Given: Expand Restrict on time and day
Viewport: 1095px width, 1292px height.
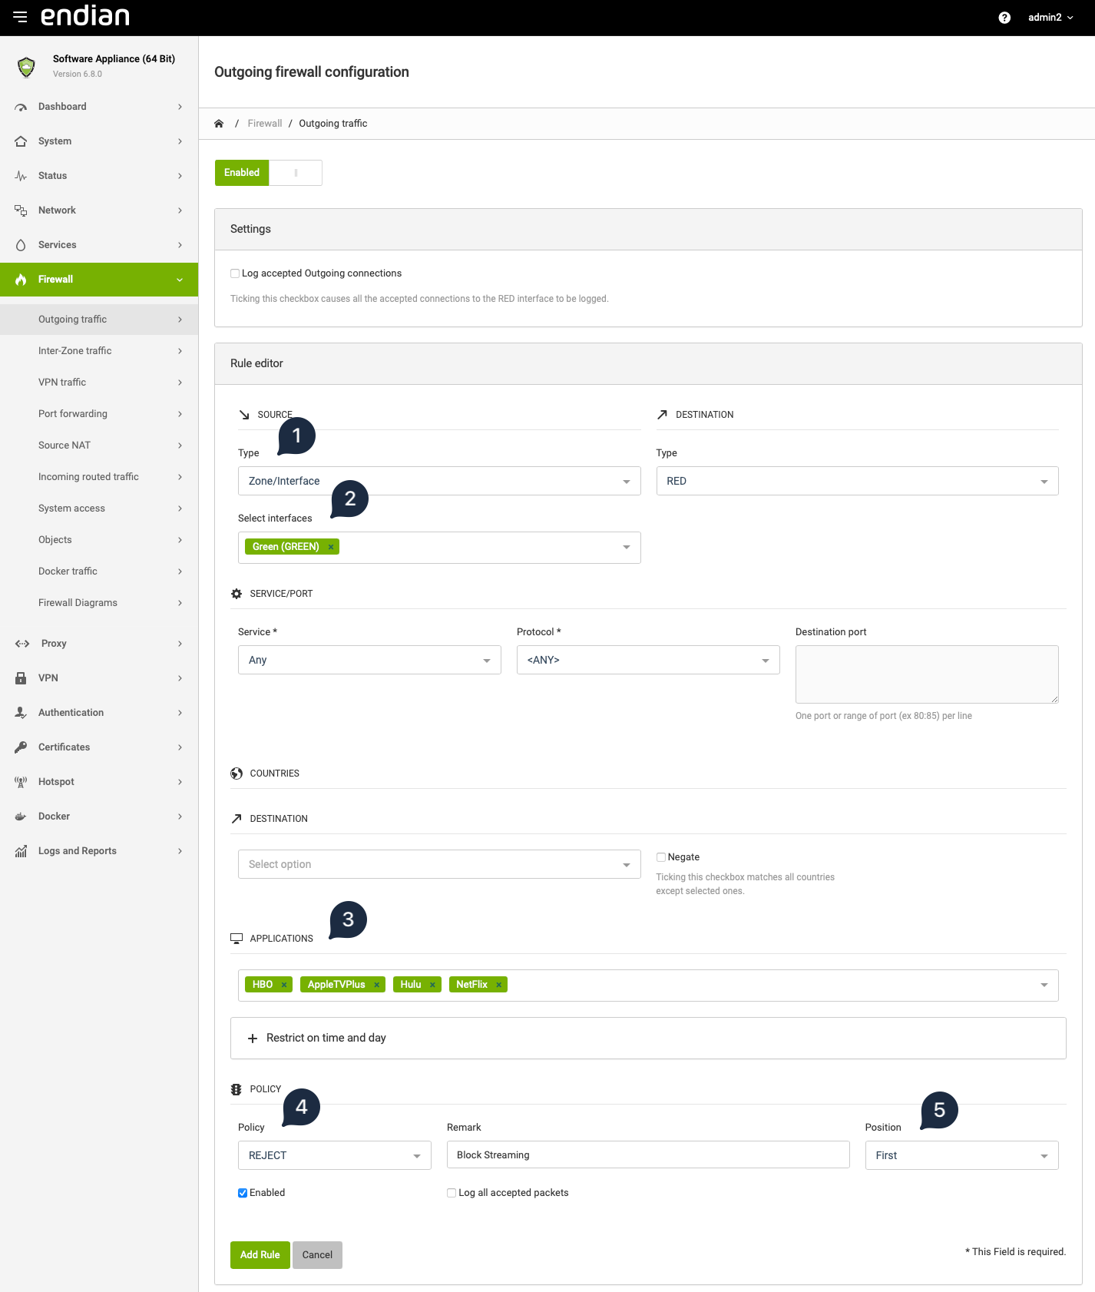Looking at the screenshot, I should 648,1039.
